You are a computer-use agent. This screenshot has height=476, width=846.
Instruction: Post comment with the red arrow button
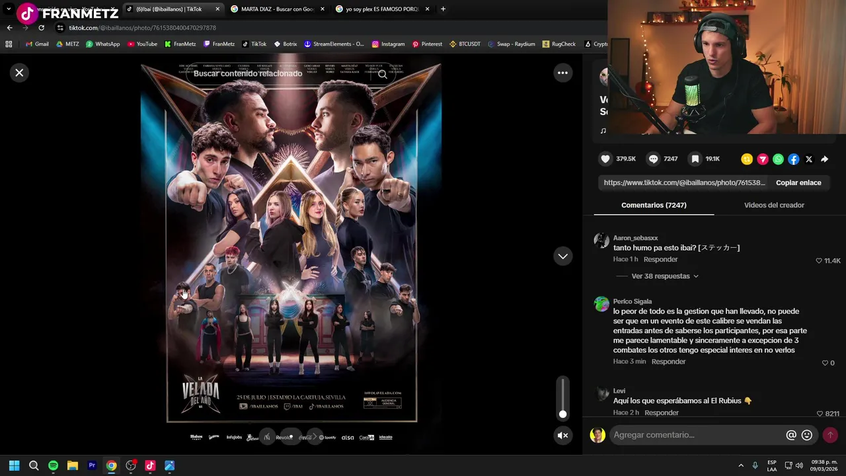pos(830,435)
